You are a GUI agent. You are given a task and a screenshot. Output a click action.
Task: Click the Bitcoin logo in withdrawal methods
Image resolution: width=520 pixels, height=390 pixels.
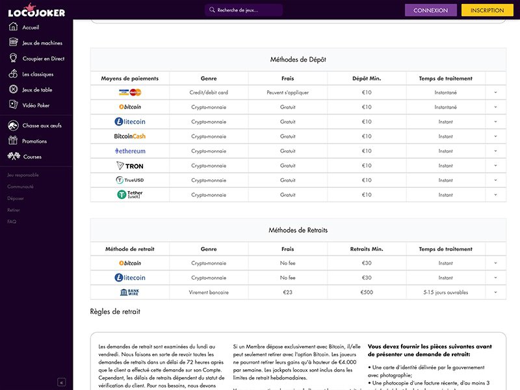coord(130,263)
